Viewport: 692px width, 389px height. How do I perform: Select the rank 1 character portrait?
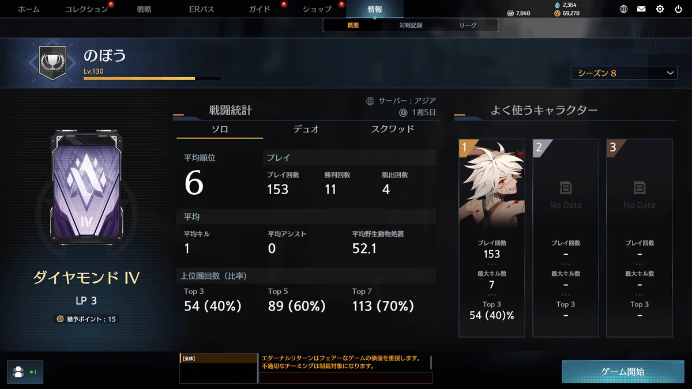(492, 184)
